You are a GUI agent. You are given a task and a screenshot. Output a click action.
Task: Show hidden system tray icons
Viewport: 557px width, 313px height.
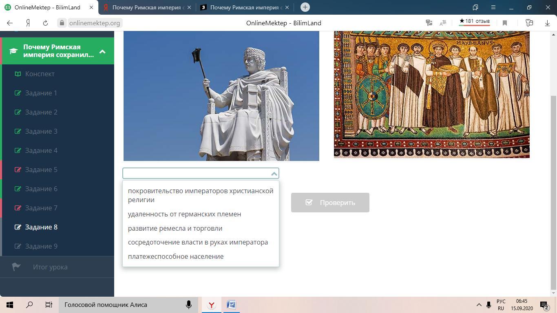pyautogui.click(x=479, y=305)
